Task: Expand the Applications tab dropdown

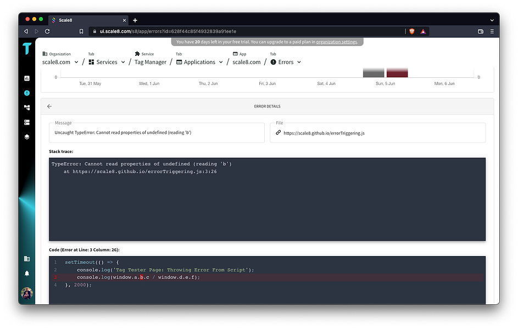Action: coord(221,62)
